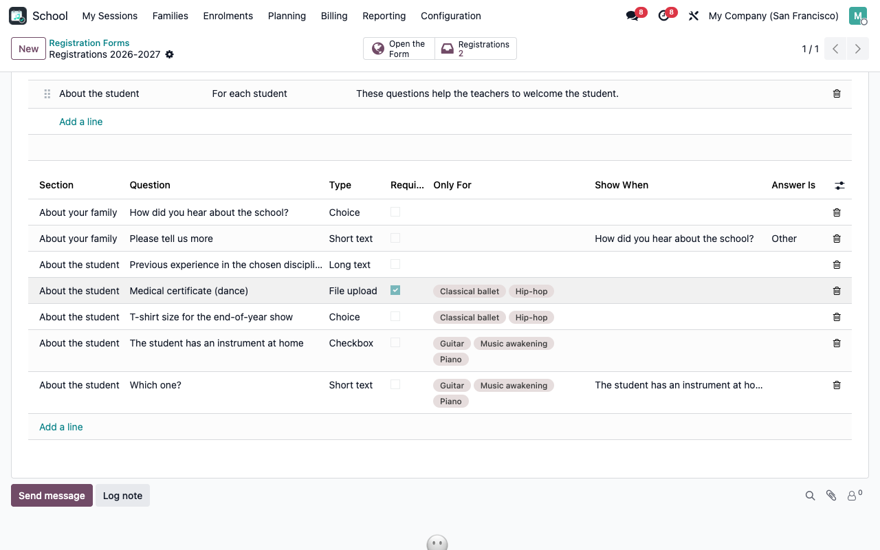Viewport: 880px width, 550px height.
Task: Go to the next record arrow
Action: coord(857,49)
